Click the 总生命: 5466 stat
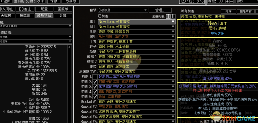Viewport: 258px width, 123px height. coord(39,100)
